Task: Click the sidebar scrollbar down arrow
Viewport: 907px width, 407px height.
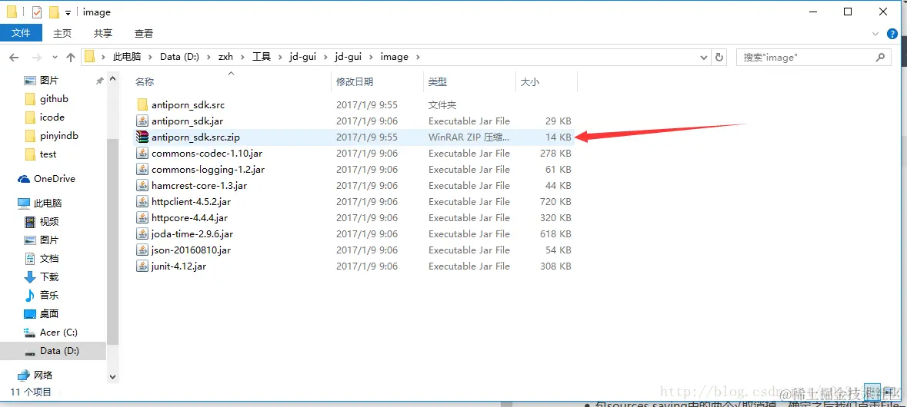Action: click(113, 377)
